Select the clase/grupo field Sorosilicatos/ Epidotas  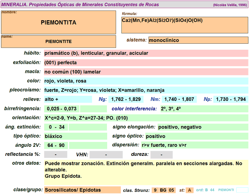82,190
